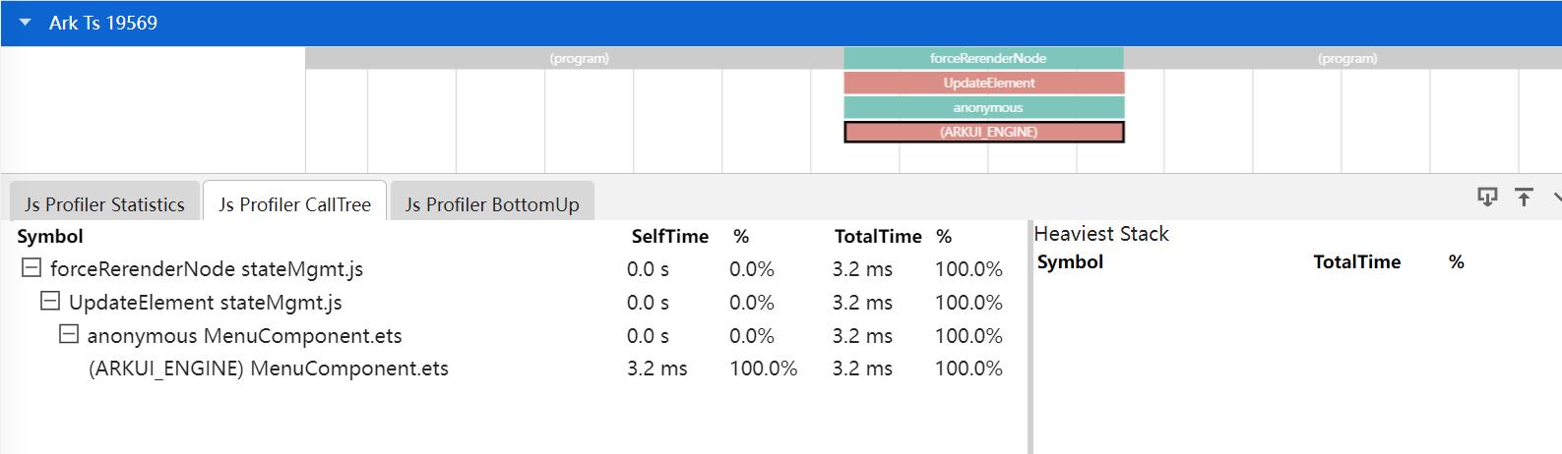
Task: Select the Js Profiler CallTree tab
Action: 294,204
